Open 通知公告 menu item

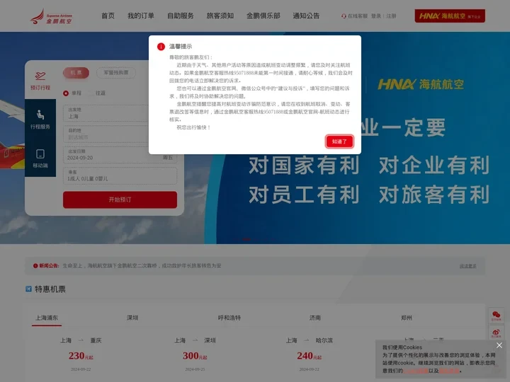(x=306, y=16)
